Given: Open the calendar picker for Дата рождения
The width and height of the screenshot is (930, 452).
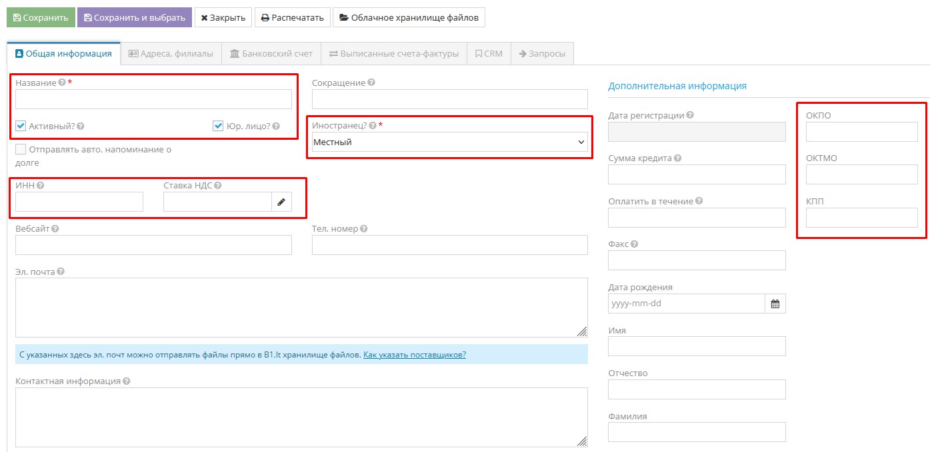Looking at the screenshot, I should pos(775,304).
